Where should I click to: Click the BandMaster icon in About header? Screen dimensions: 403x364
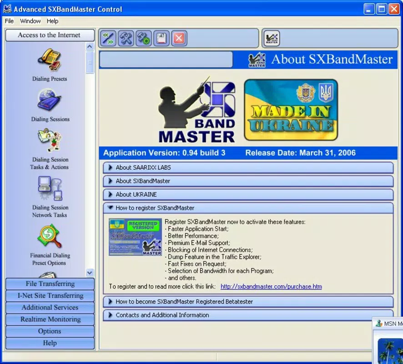coord(257,60)
